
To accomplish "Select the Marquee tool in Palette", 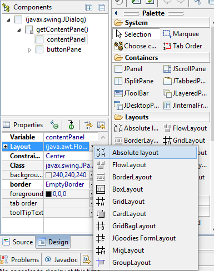I will [x=181, y=34].
